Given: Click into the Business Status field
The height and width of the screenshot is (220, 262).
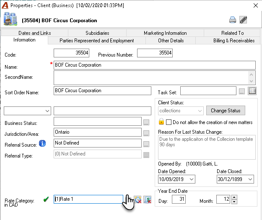Looking at the screenshot, I should 98,121.
